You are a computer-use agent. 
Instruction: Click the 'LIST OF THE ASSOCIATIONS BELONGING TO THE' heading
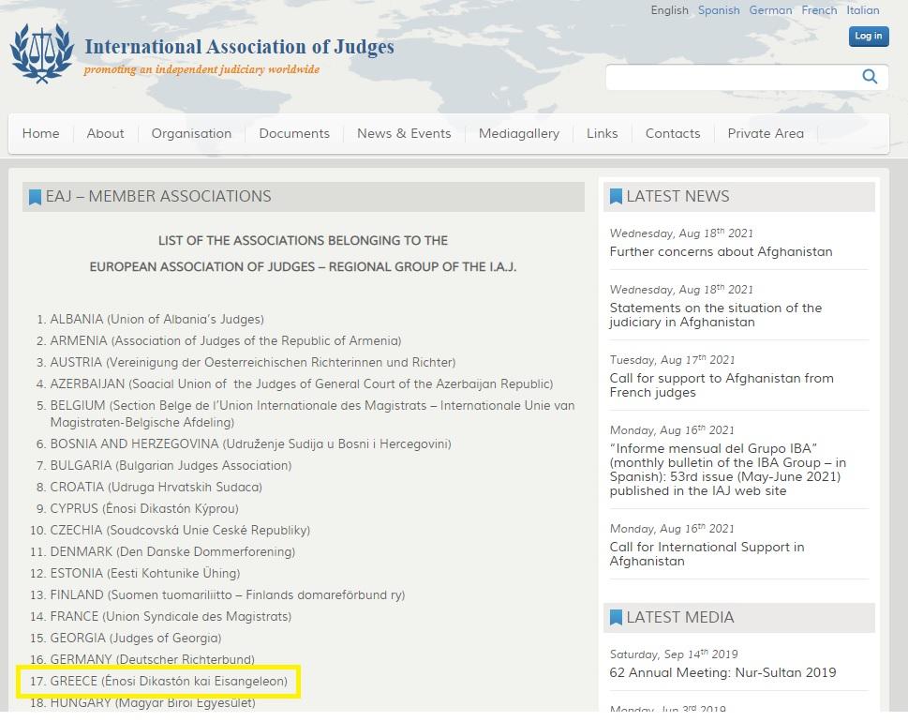303,240
